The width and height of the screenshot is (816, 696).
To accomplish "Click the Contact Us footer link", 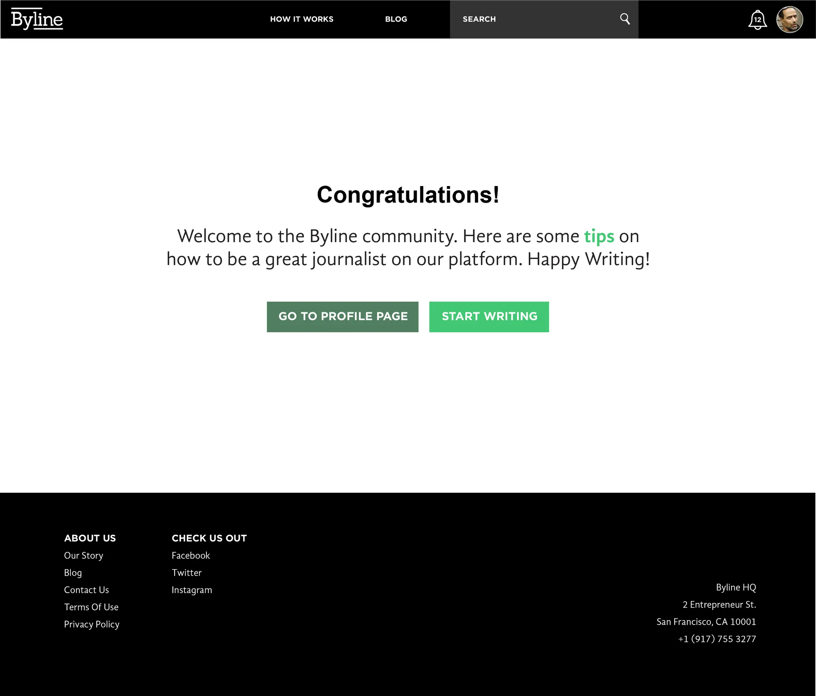I will [x=86, y=590].
